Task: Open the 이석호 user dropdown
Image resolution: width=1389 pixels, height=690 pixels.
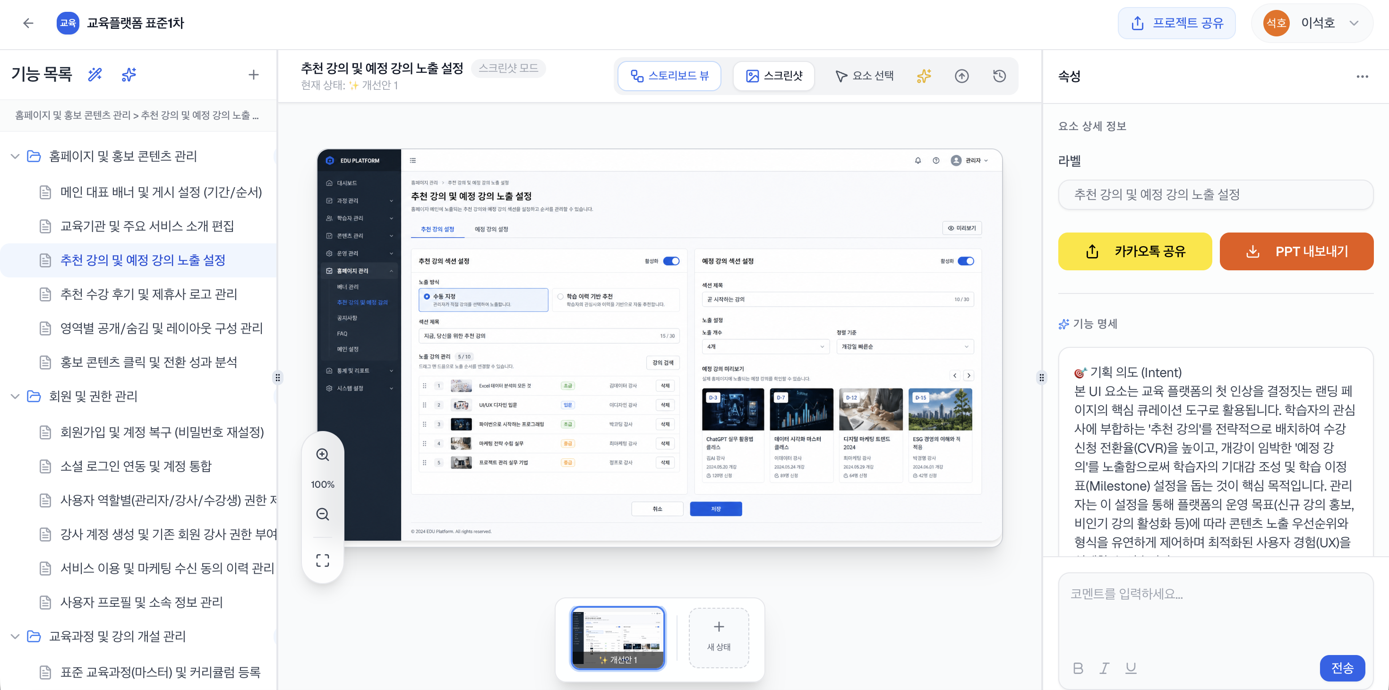Action: pyautogui.click(x=1312, y=23)
